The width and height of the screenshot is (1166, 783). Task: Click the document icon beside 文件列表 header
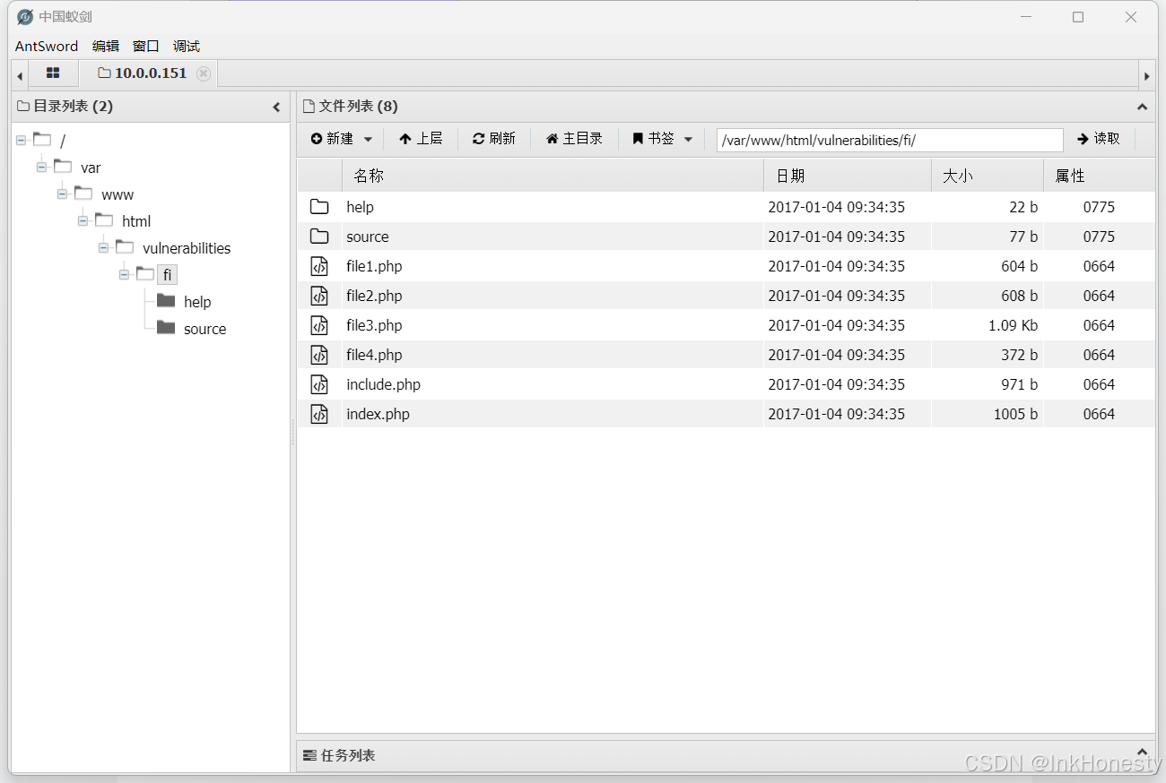309,106
